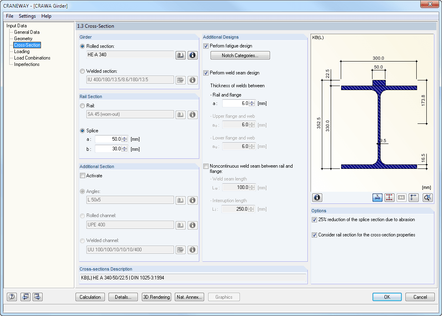Click upper flange and web ao spinner
442x316 pixels.
[x=252, y=125]
